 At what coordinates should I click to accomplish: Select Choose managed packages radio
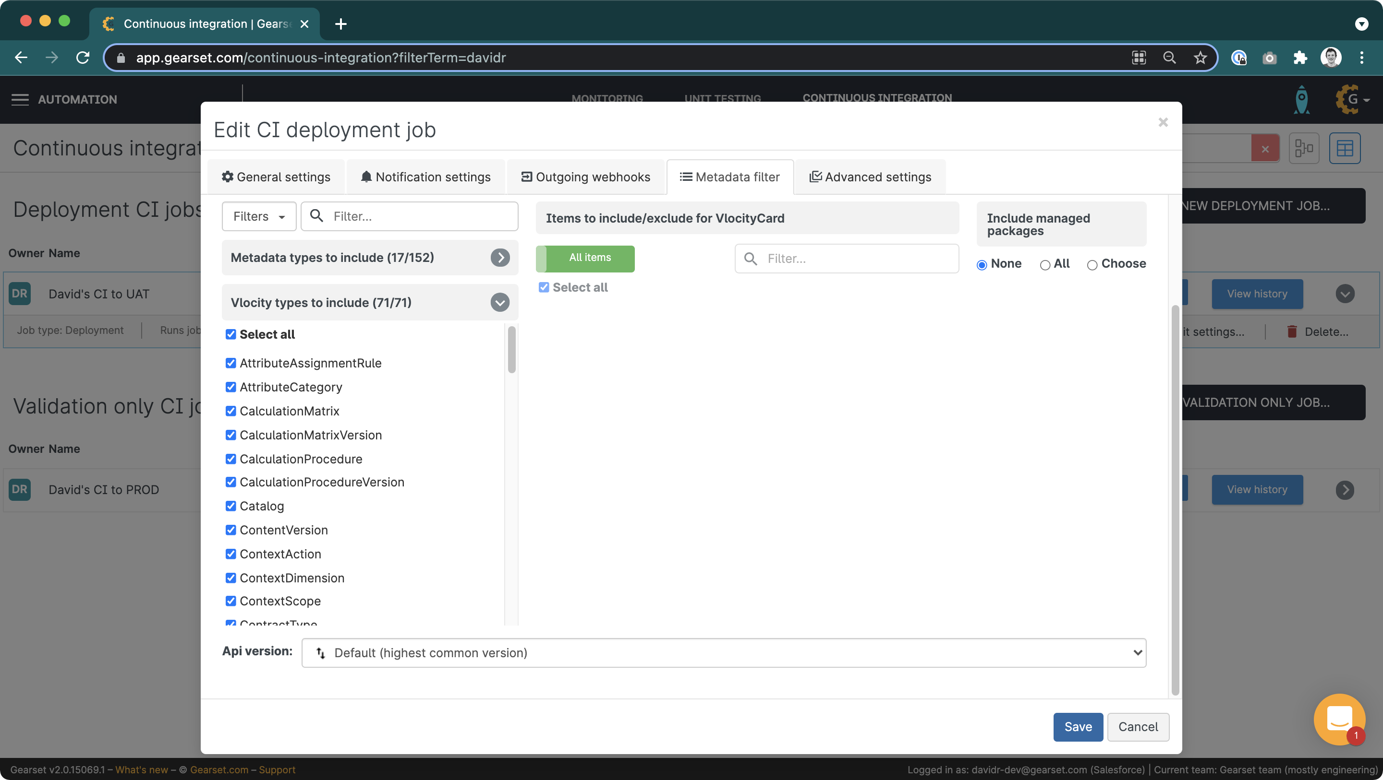[x=1092, y=264]
